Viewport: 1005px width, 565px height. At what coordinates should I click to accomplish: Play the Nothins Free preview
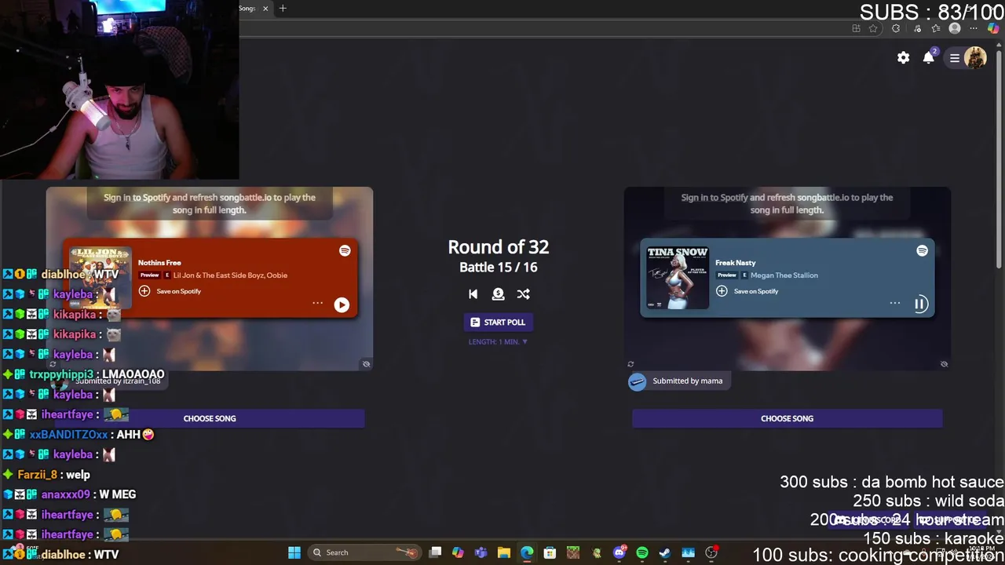pos(342,305)
